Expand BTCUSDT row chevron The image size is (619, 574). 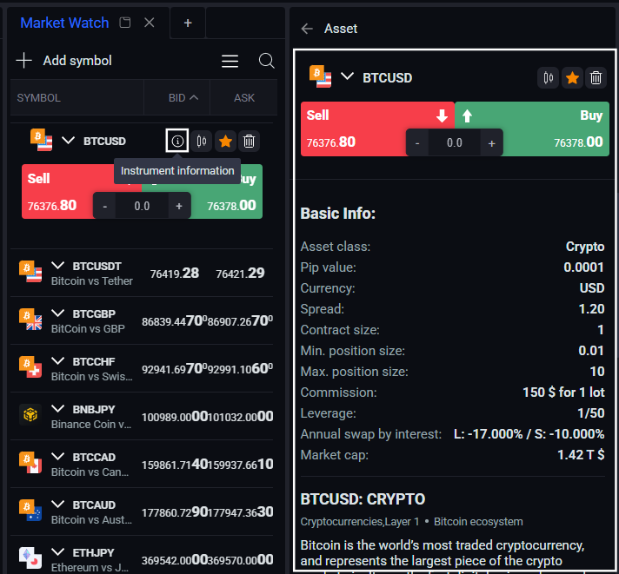[57, 266]
